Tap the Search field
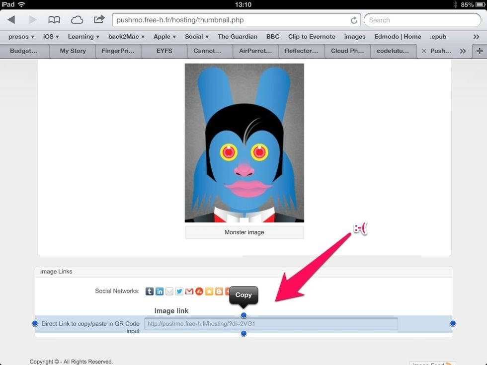The height and width of the screenshot is (365, 487). [422, 20]
